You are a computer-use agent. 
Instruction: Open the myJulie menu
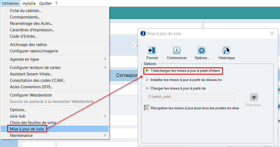point(29,3)
